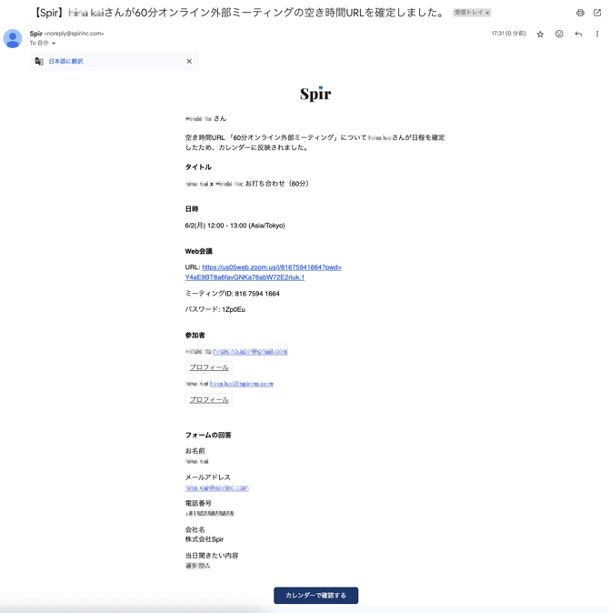Viewport: 609px width, 613px height.
Task: Click the second participant's email address
Action: click(x=242, y=384)
